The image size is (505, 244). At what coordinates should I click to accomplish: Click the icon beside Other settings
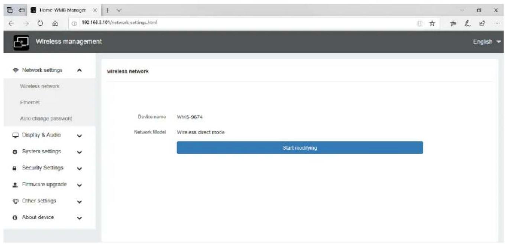[16, 201]
